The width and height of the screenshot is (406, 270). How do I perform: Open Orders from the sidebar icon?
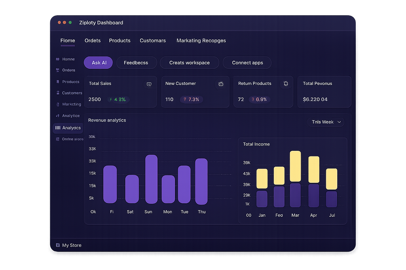point(58,70)
